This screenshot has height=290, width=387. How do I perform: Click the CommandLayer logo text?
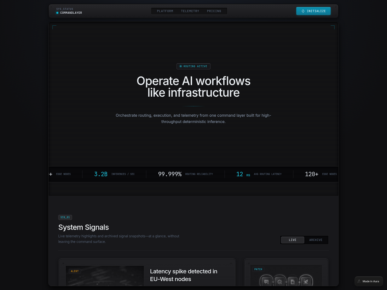click(x=71, y=13)
